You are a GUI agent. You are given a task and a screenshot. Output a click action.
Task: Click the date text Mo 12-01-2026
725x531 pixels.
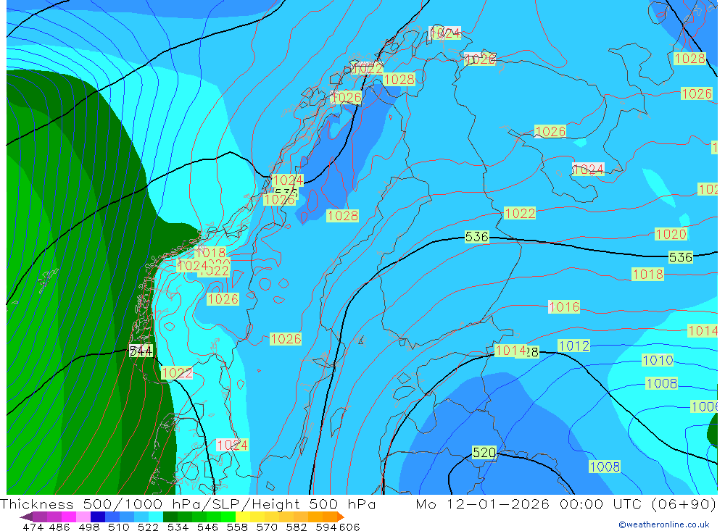pyautogui.click(x=482, y=503)
